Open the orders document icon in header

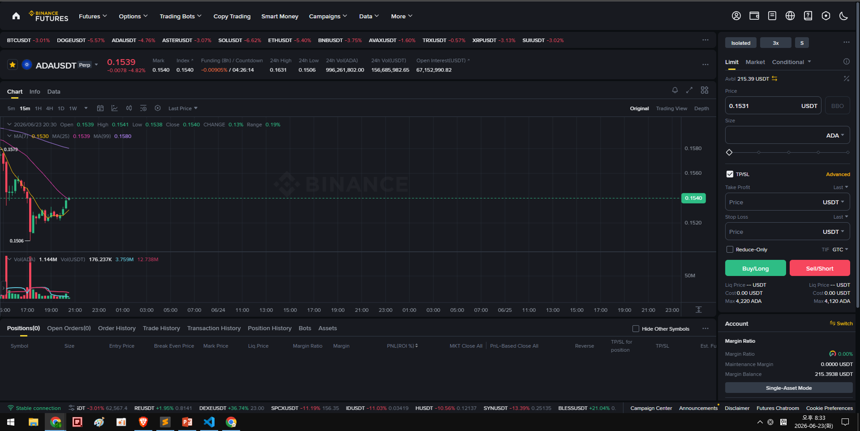[772, 16]
